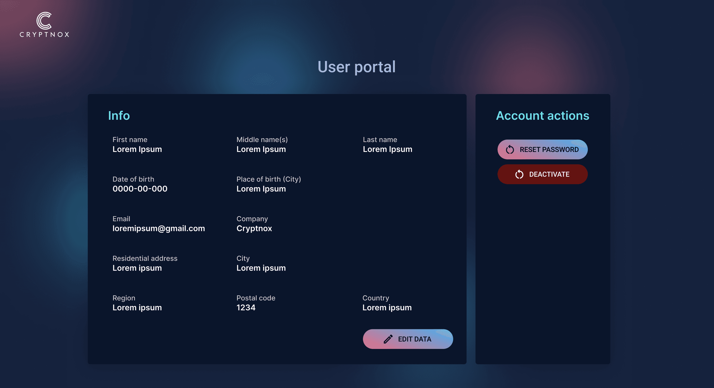Click the pencil icon on Edit Data
The image size is (714, 388).
[388, 339]
